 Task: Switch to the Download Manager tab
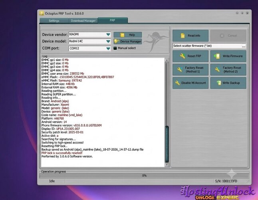click(x=83, y=21)
